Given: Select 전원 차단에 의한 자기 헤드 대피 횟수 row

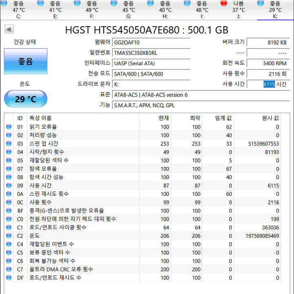Looking at the screenshot, I should click(x=143, y=219).
